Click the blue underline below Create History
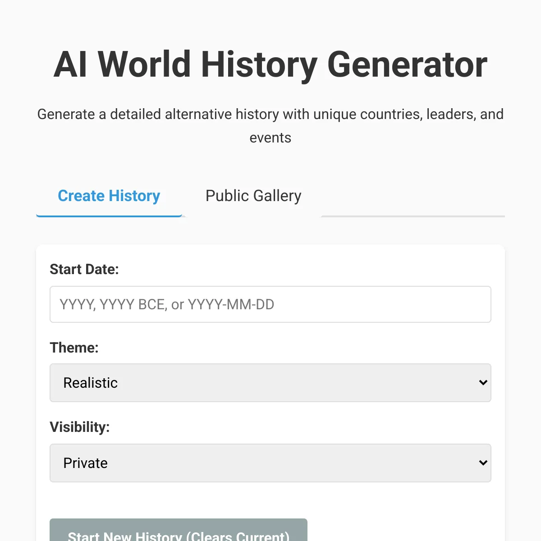The image size is (541, 541). click(109, 216)
